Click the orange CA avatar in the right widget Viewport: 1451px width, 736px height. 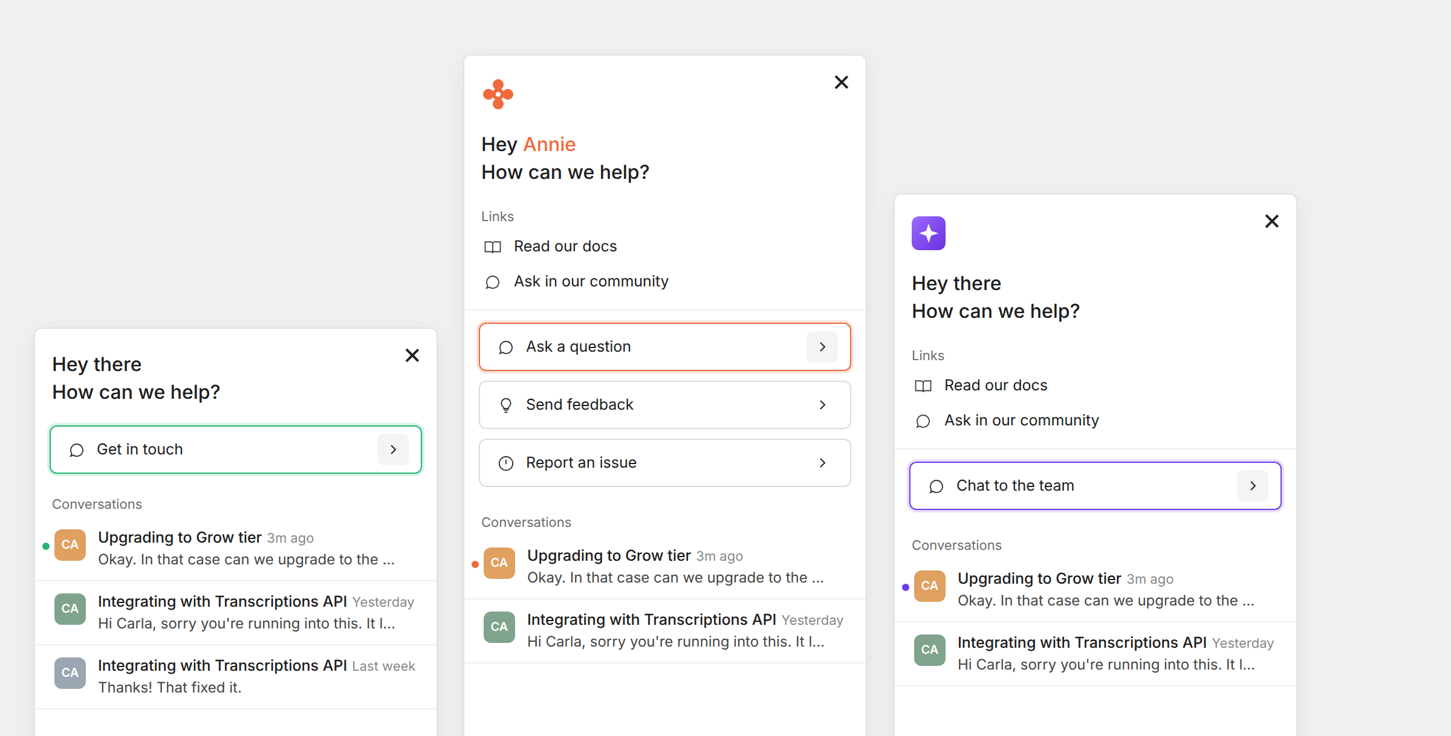tap(930, 586)
